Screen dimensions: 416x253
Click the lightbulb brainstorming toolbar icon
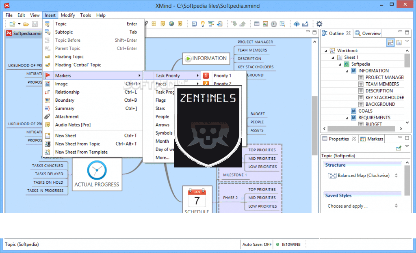202,24
